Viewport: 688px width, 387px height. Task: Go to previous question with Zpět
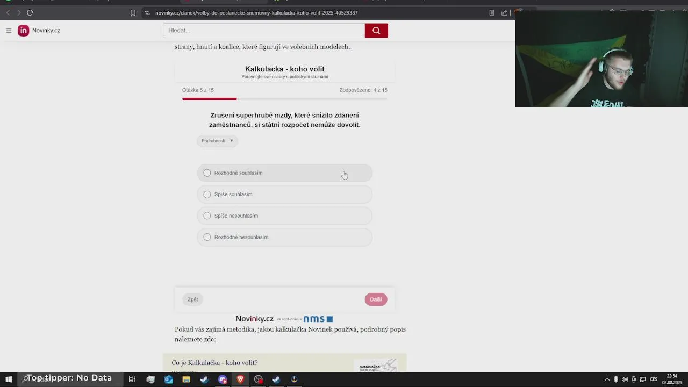192,299
